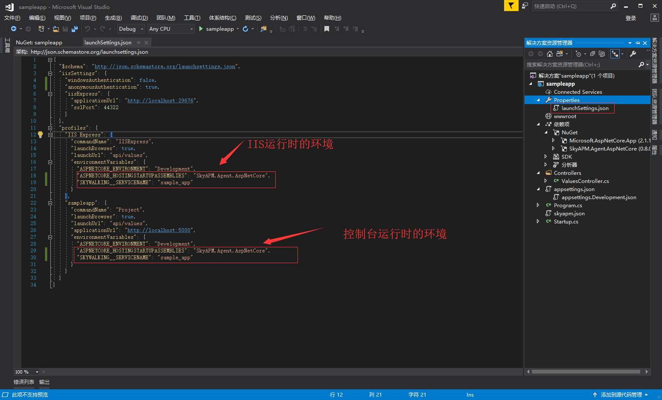Close the launchSettings.json tab
This screenshot has height=400, width=662.
click(x=146, y=42)
